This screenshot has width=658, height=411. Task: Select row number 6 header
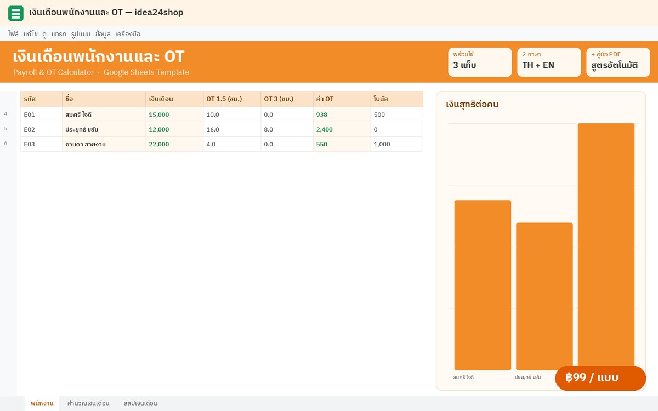point(6,144)
